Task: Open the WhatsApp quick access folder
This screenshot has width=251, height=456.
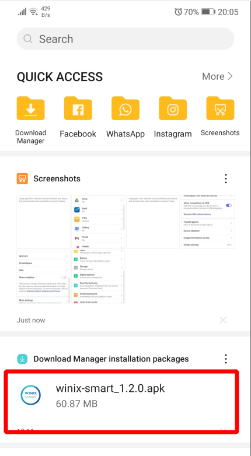Action: coord(125,108)
